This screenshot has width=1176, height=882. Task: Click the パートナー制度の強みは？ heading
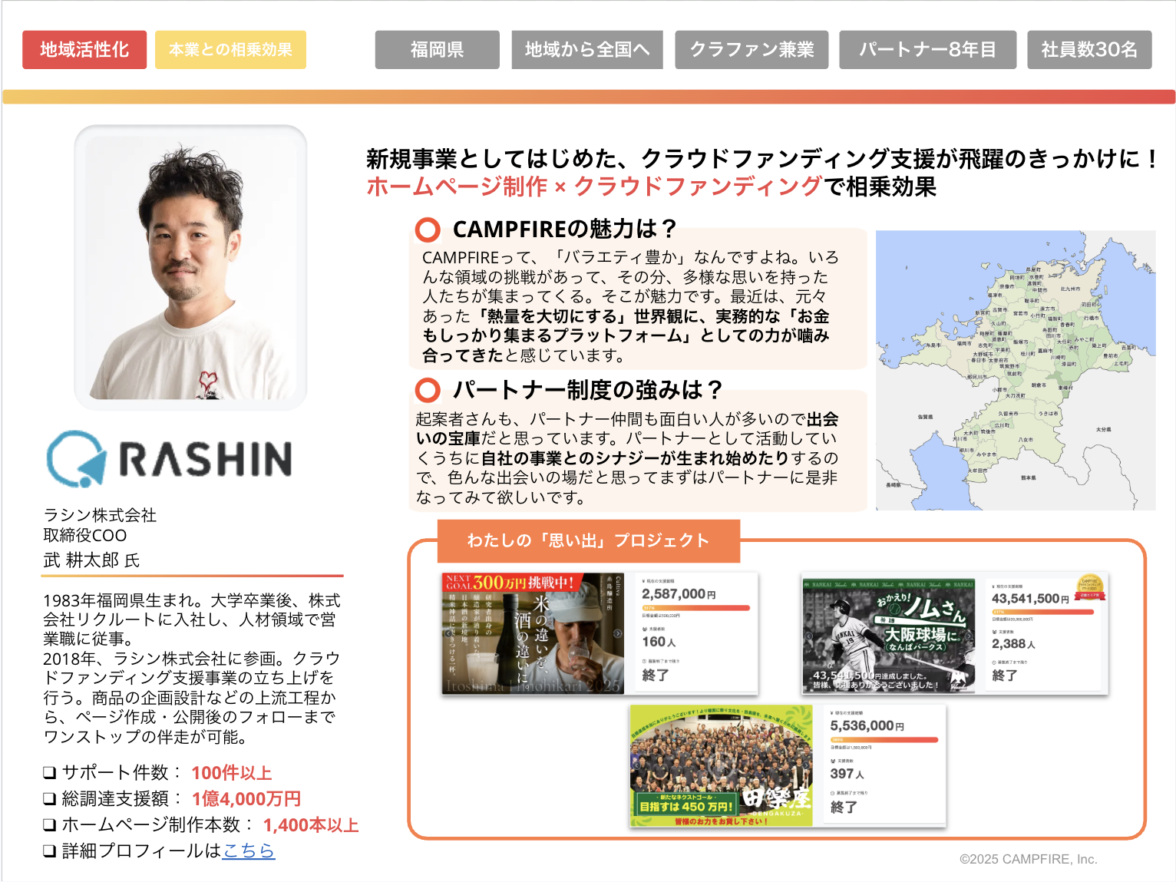pos(588,390)
